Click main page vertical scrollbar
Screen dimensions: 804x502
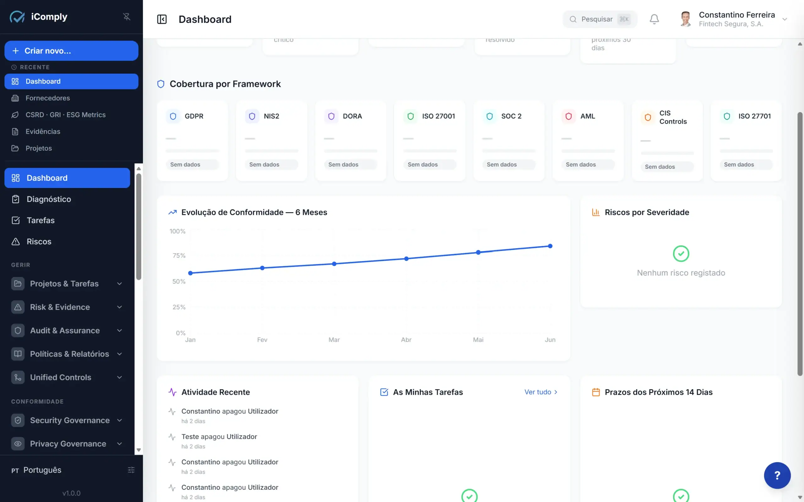point(800,244)
